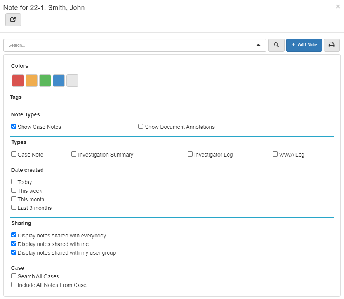Enable Show Document Annotations

point(141,127)
